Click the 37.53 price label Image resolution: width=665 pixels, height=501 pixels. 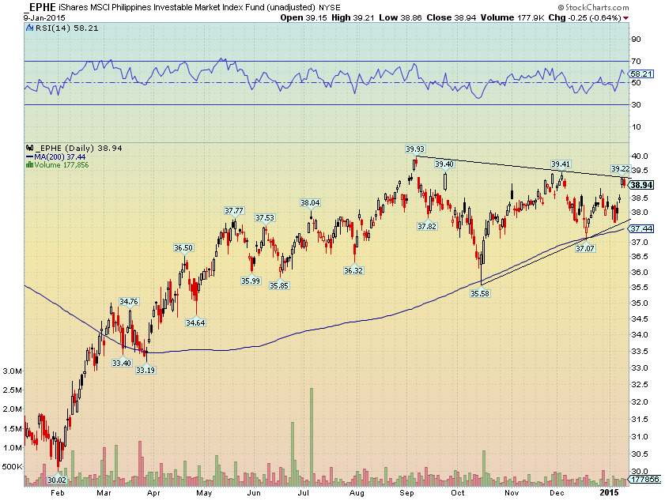pyautogui.click(x=265, y=218)
